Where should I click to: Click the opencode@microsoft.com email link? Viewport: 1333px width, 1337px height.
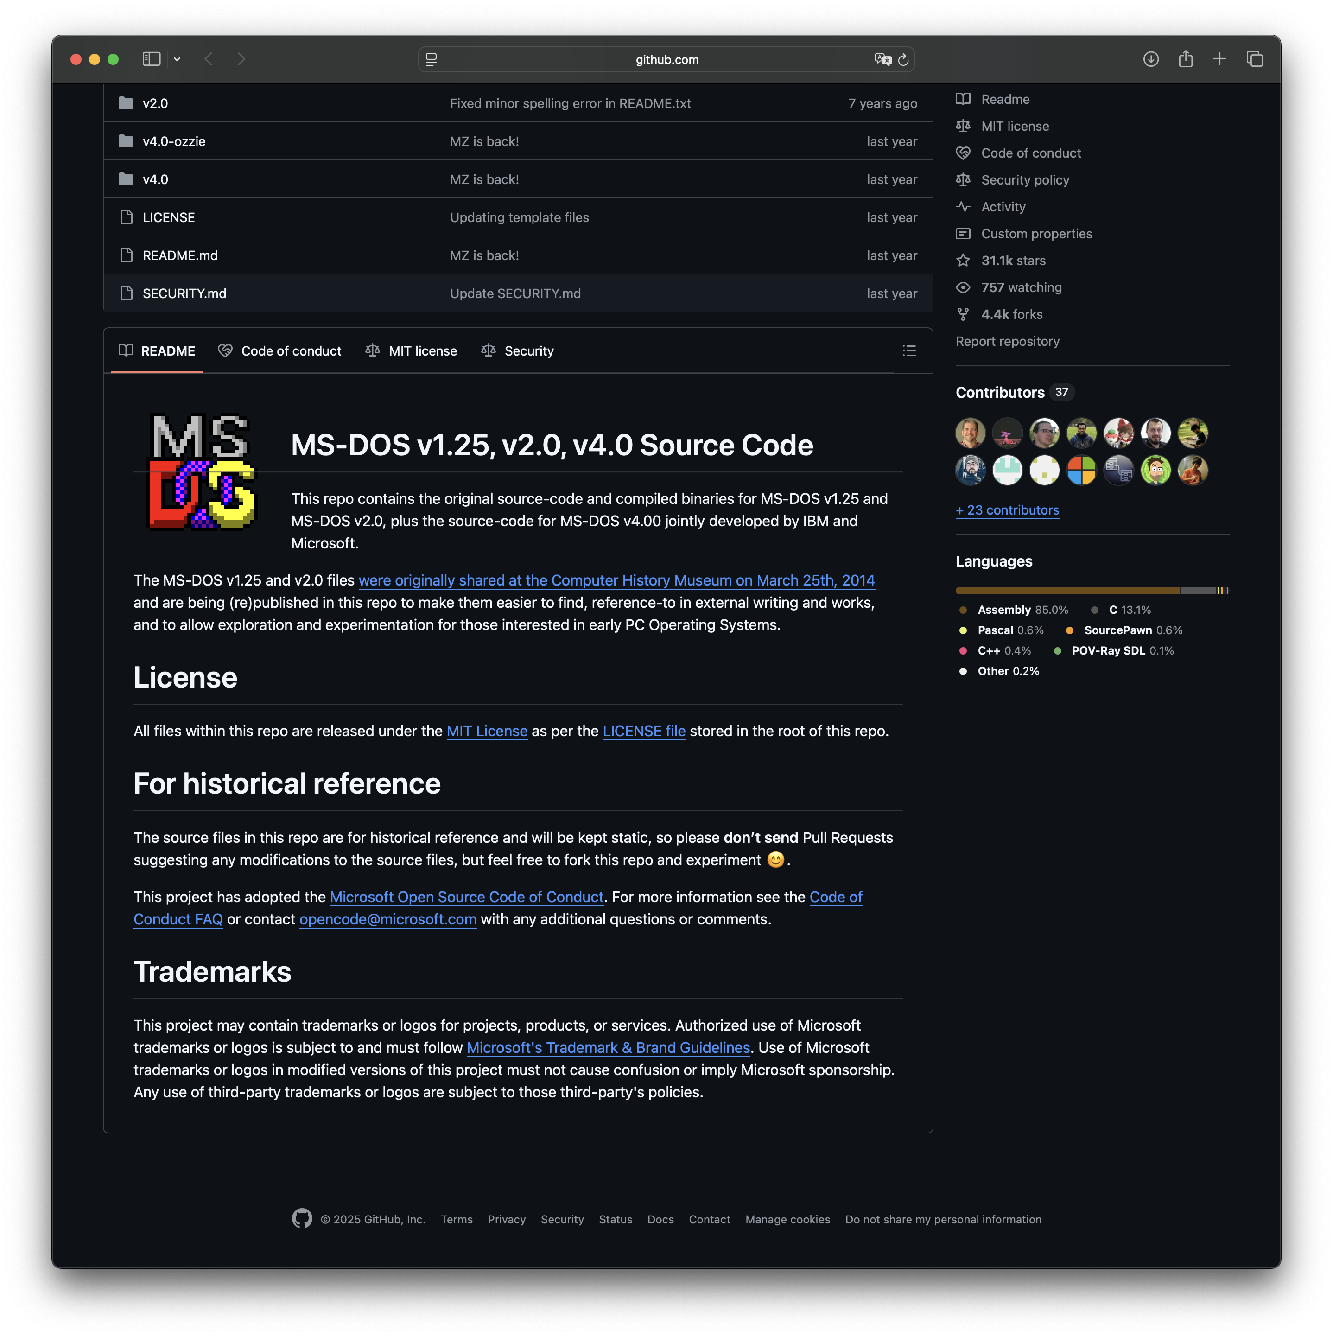(x=387, y=919)
